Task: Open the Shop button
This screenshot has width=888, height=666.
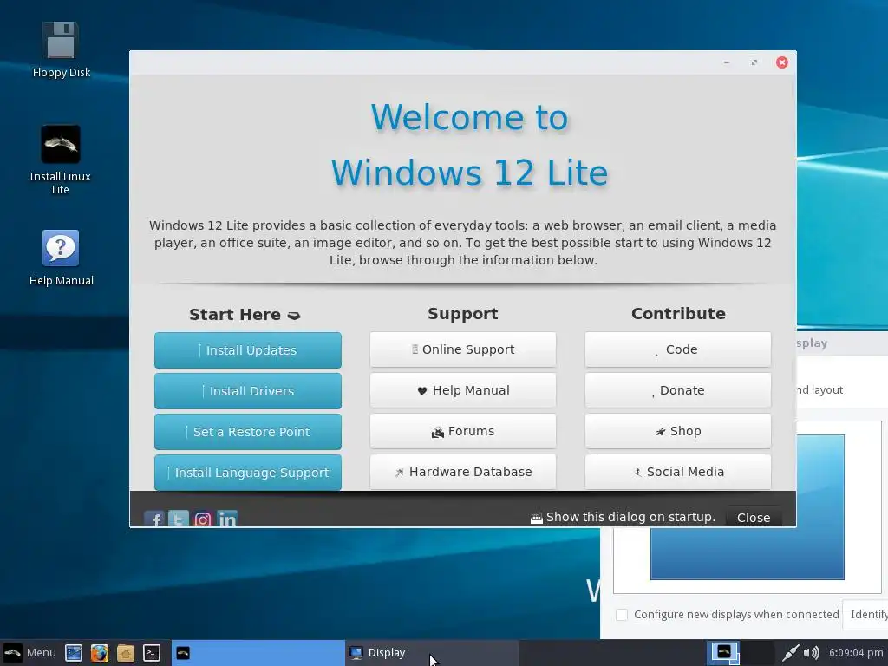Action: click(678, 431)
